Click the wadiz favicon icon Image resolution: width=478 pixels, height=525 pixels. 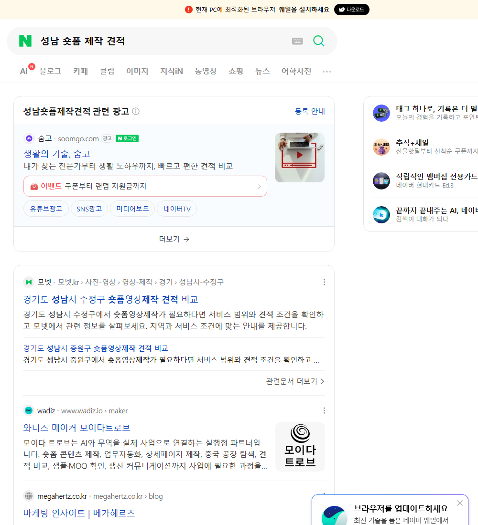pos(29,410)
